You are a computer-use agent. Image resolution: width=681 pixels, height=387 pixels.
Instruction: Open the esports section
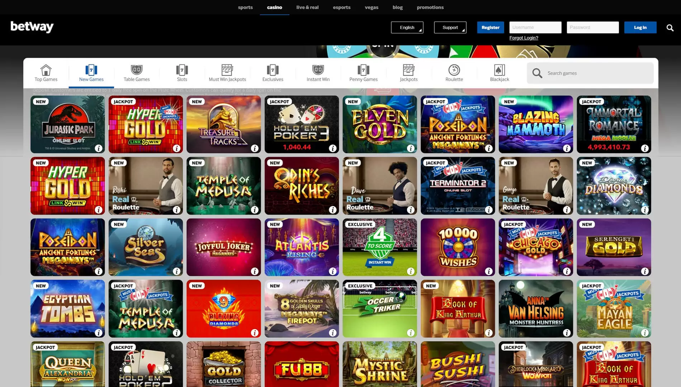(342, 7)
